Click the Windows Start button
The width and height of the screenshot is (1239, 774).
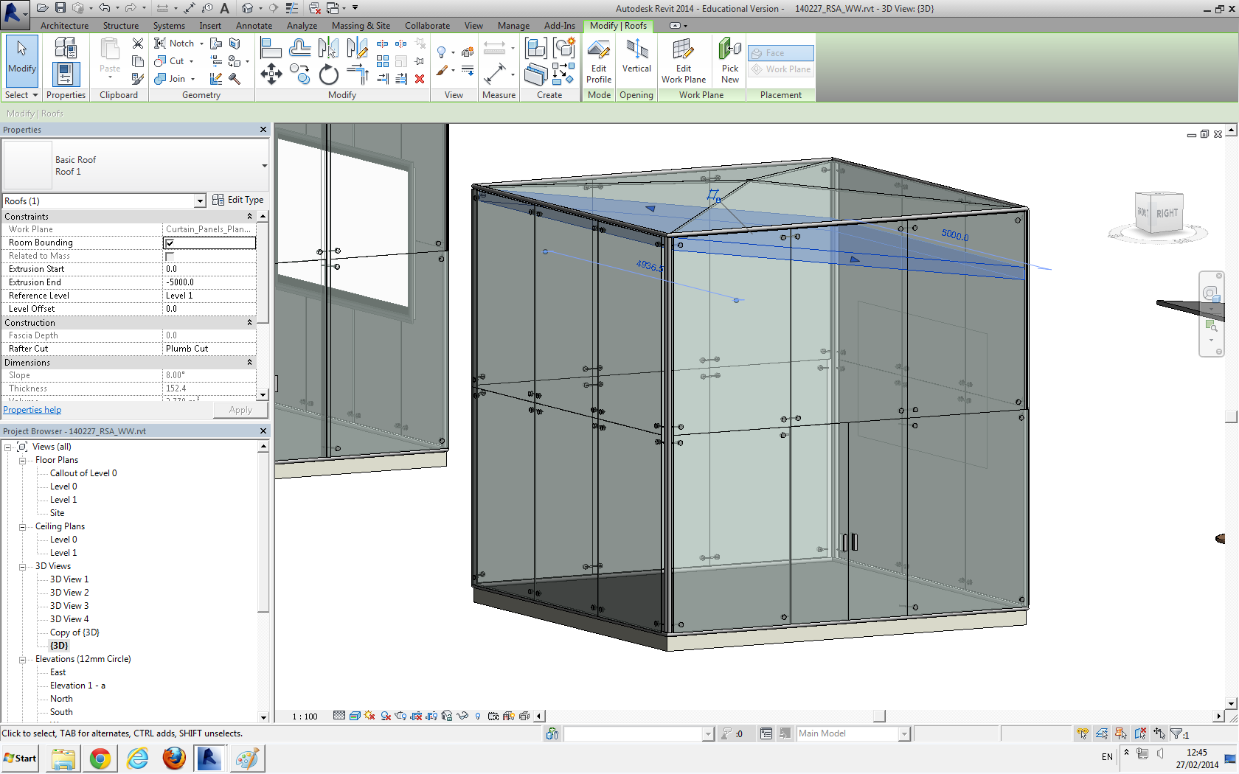click(x=21, y=758)
